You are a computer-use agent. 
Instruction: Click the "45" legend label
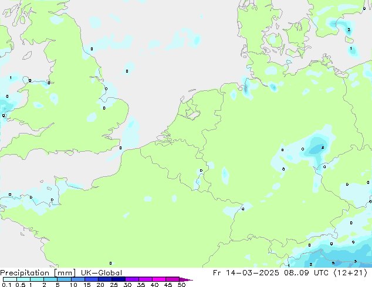168,285
